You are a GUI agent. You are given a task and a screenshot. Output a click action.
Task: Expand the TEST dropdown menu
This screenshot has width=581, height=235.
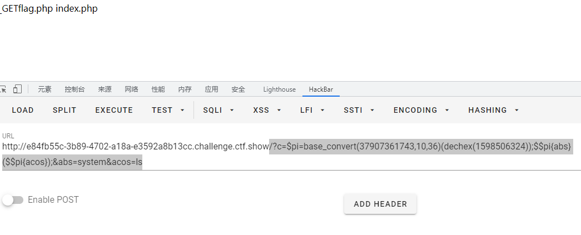(x=168, y=110)
